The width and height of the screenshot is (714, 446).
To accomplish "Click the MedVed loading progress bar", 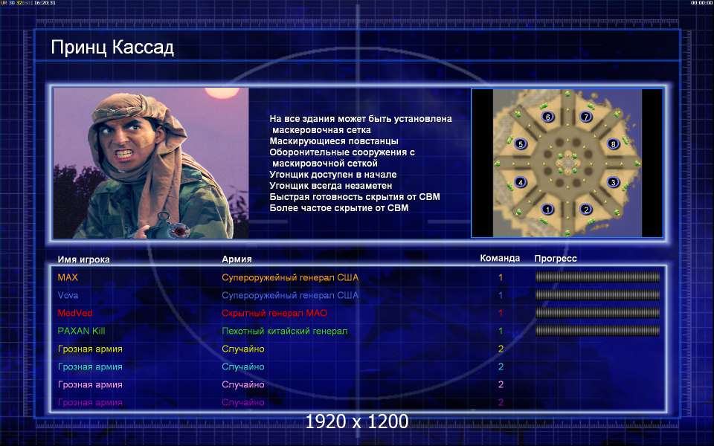I will tap(597, 313).
